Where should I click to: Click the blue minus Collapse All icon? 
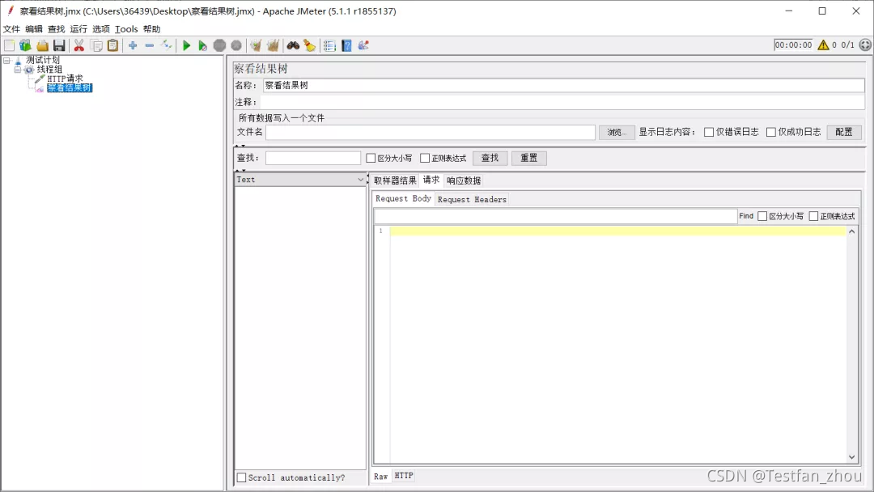click(x=150, y=45)
